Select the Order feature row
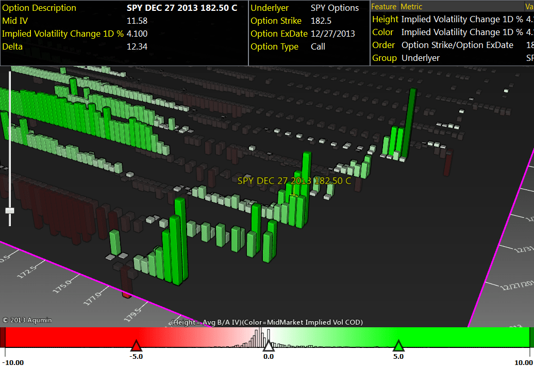 383,45
